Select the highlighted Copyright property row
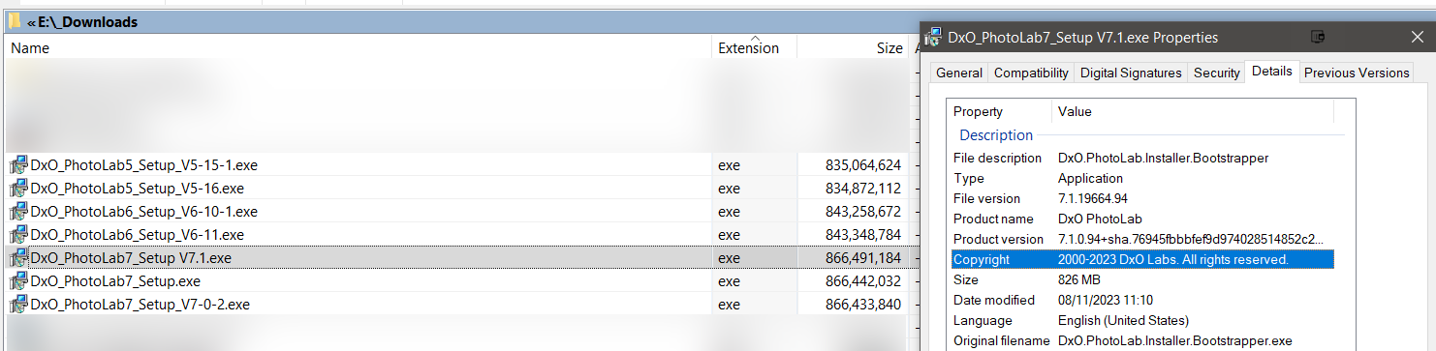Screen dimensions: 1436x351 (1142, 259)
